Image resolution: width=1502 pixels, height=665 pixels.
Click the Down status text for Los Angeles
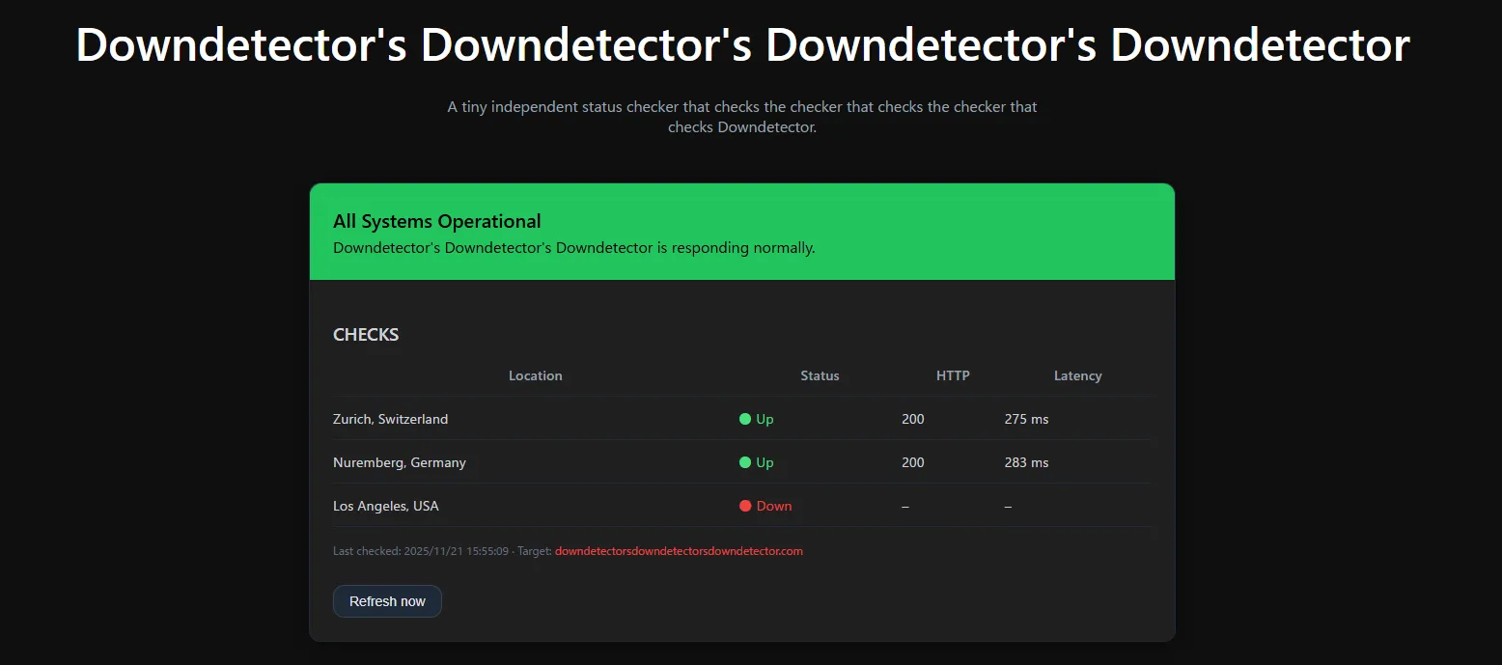point(773,506)
